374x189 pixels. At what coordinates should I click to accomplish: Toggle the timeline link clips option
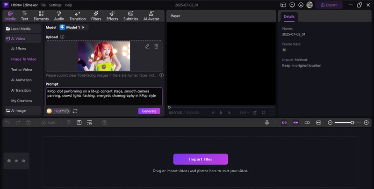click(x=284, y=123)
